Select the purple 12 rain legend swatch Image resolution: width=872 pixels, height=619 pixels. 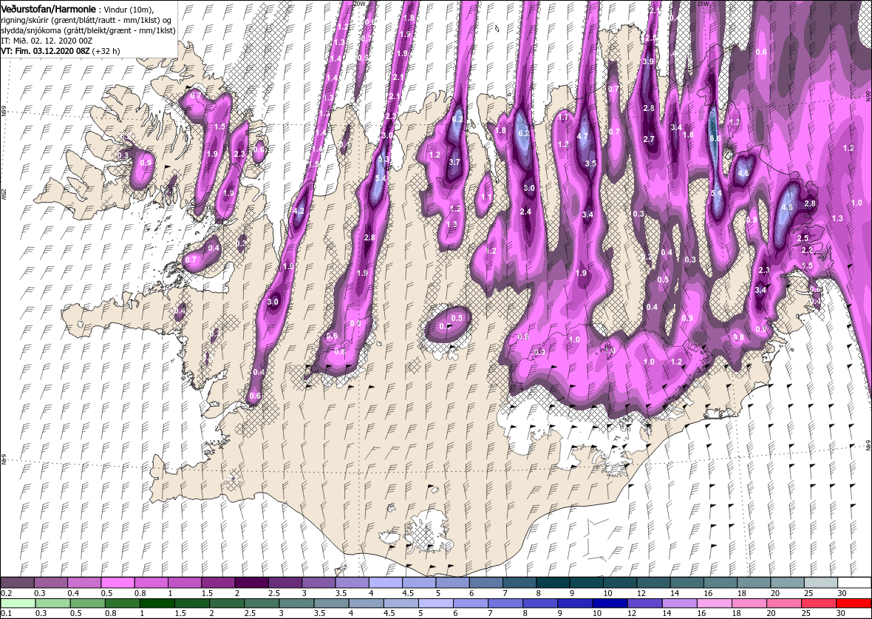pyautogui.click(x=644, y=603)
